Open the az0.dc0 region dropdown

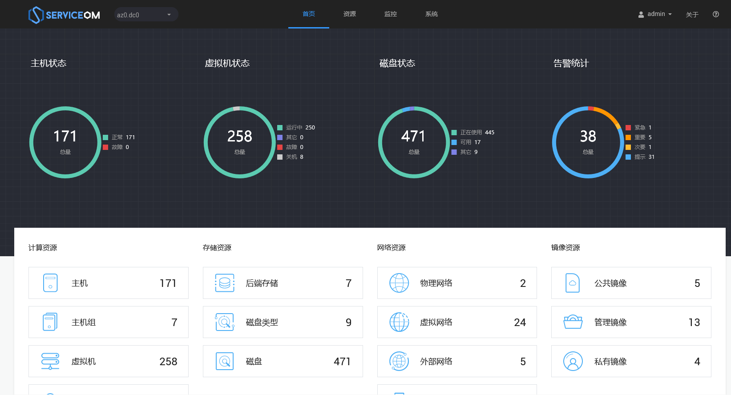tap(146, 15)
